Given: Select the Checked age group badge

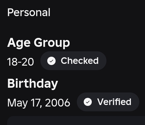Looking at the screenshot, I should click(73, 61).
